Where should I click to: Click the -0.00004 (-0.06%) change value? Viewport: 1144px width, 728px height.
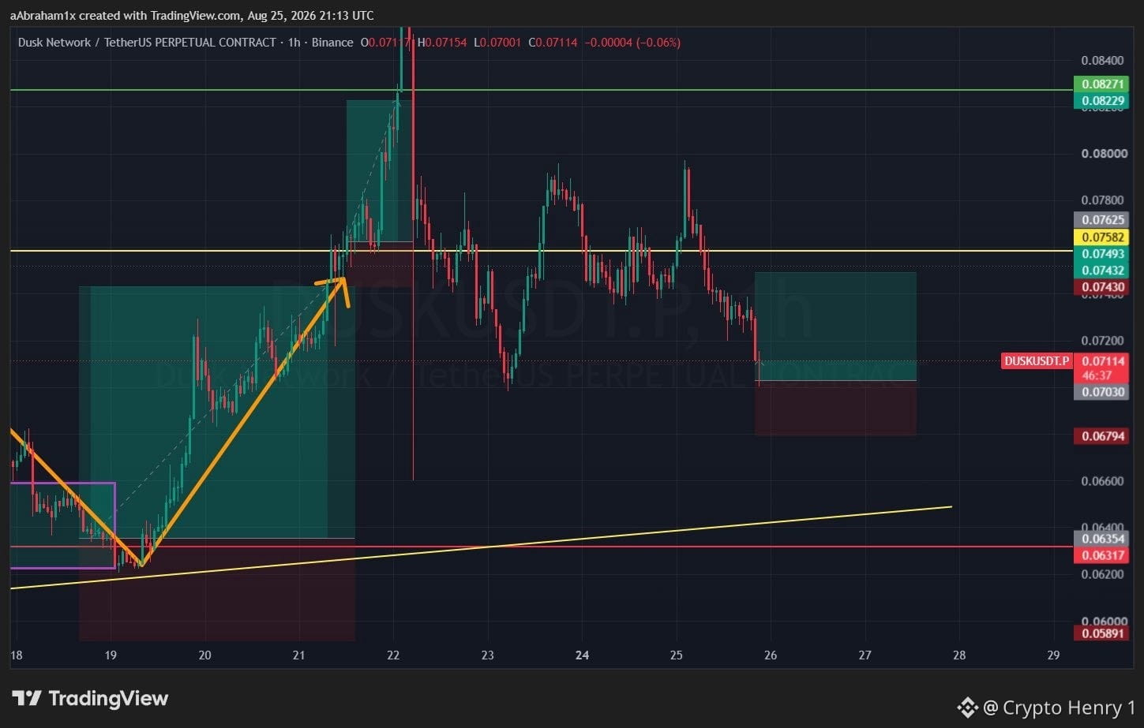click(632, 43)
